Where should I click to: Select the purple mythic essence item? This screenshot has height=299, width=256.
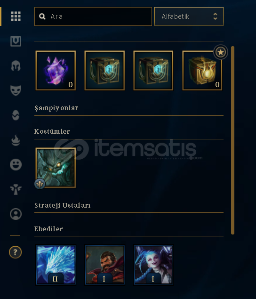tap(56, 70)
